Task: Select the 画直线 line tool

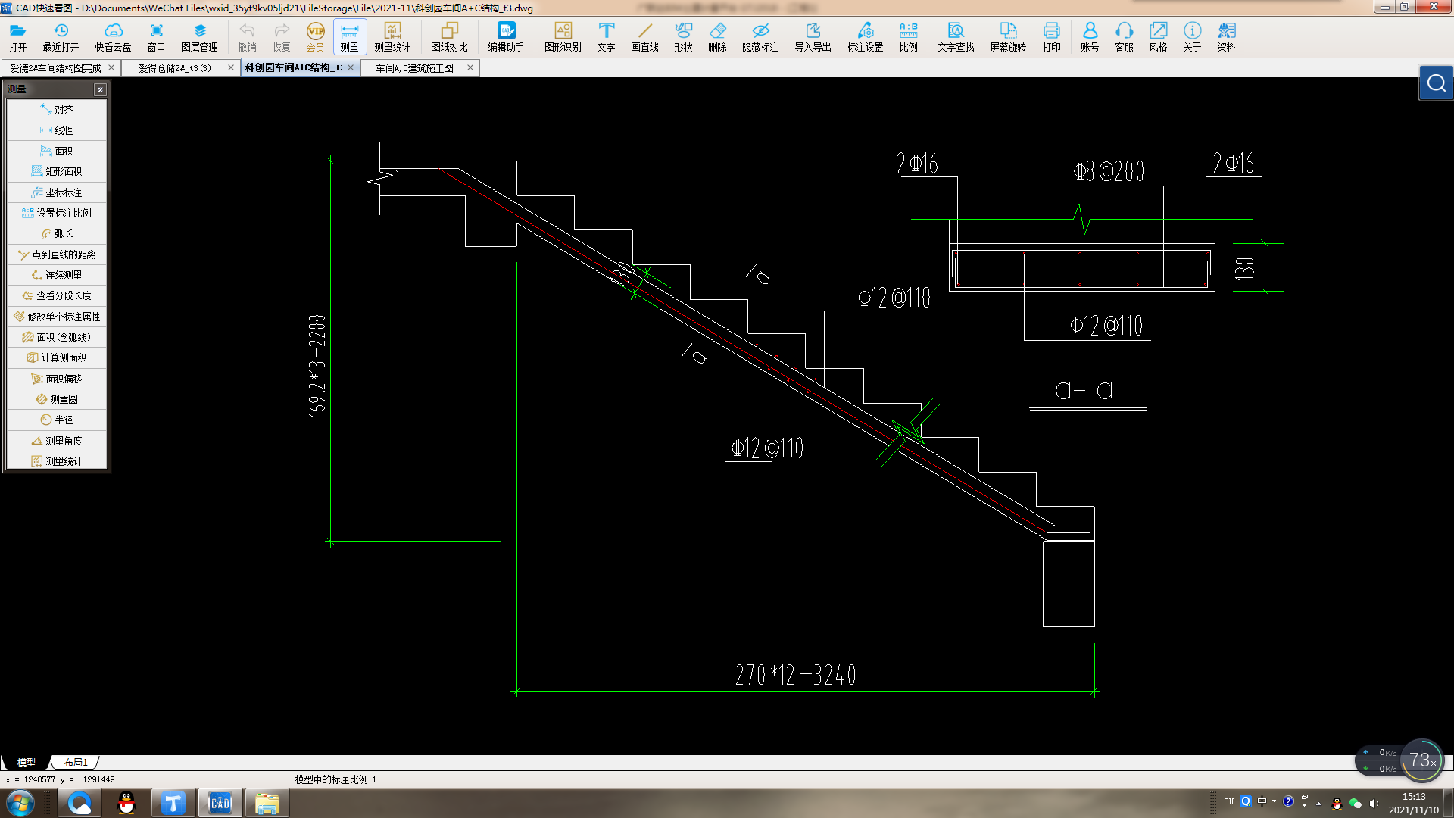Action: (x=644, y=37)
